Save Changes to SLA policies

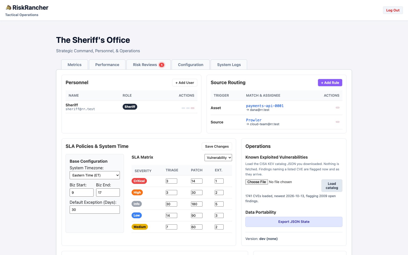pos(217,146)
